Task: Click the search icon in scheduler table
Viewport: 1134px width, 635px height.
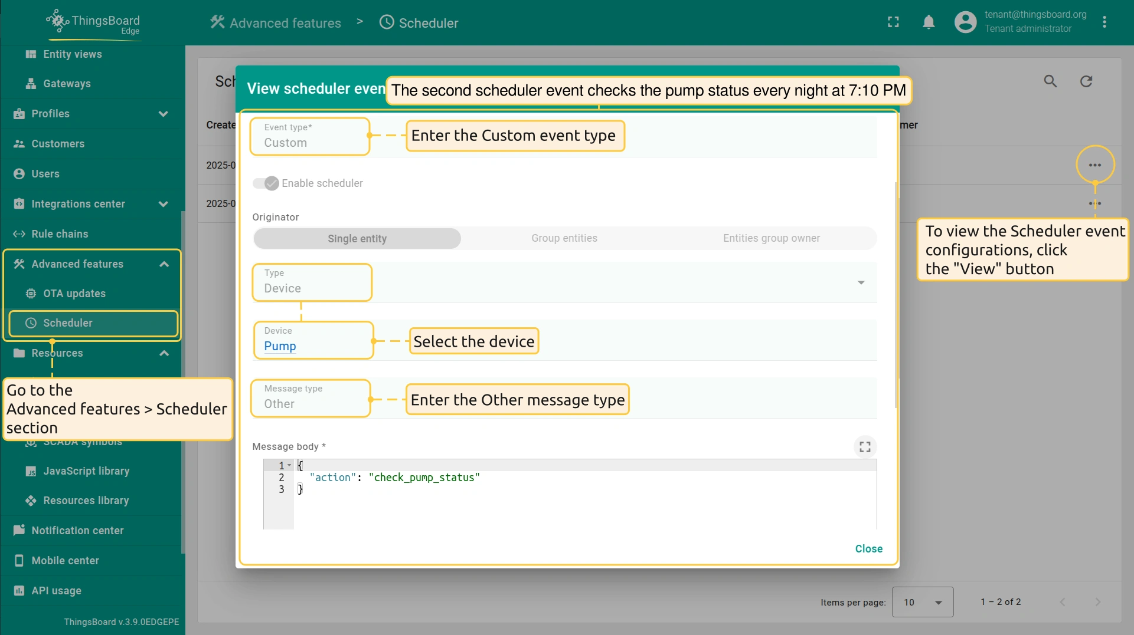Action: pos(1050,81)
